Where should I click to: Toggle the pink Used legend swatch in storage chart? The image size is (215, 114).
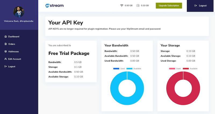point(172,69)
